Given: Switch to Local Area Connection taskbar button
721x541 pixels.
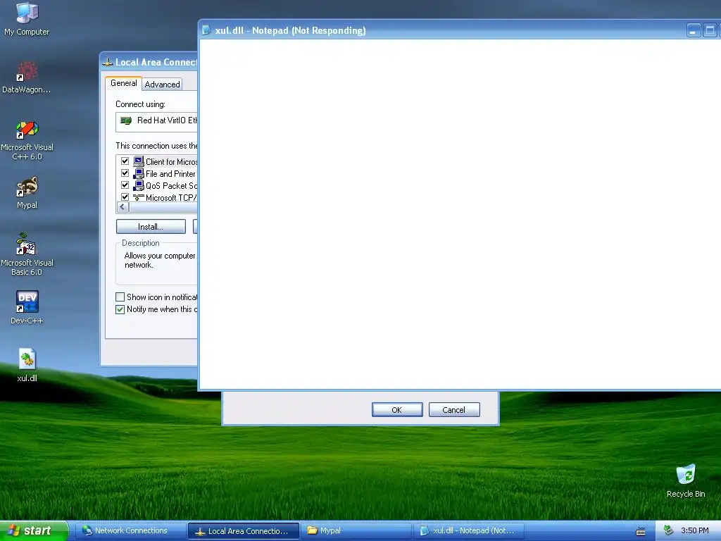Looking at the screenshot, I should (x=243, y=531).
